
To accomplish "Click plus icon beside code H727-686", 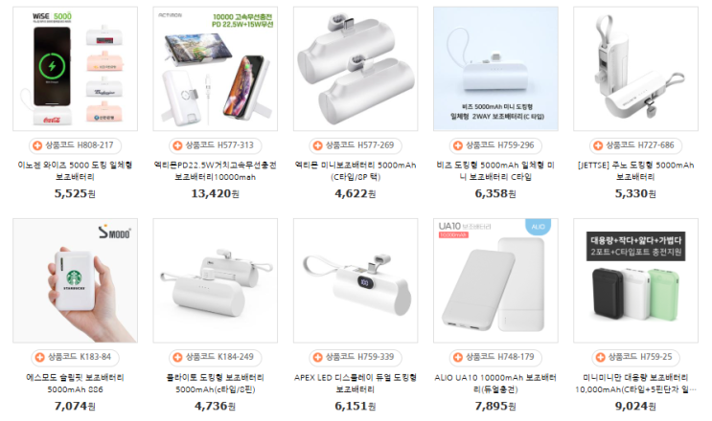I will pyautogui.click(x=598, y=145).
